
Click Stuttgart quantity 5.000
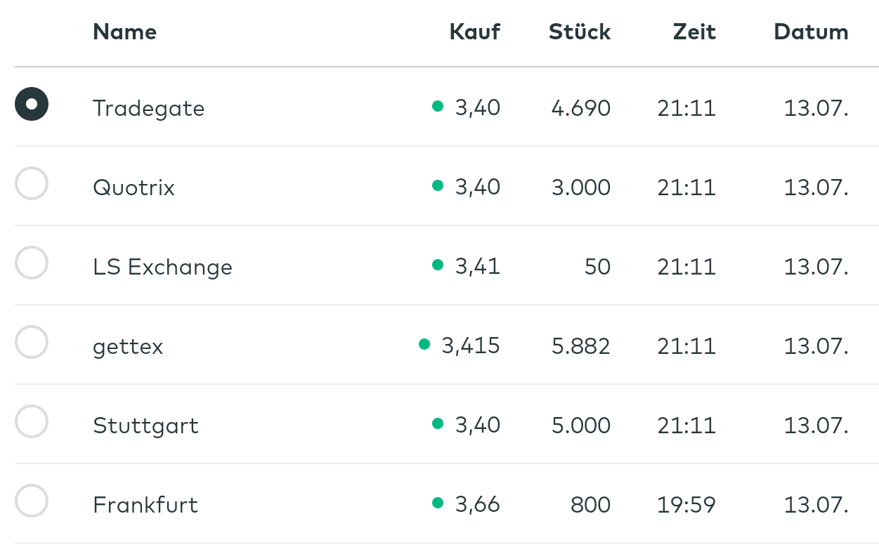coord(580,426)
